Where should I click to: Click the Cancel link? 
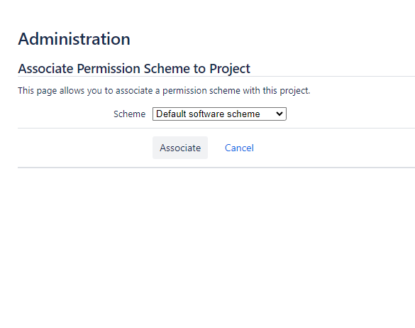point(239,148)
